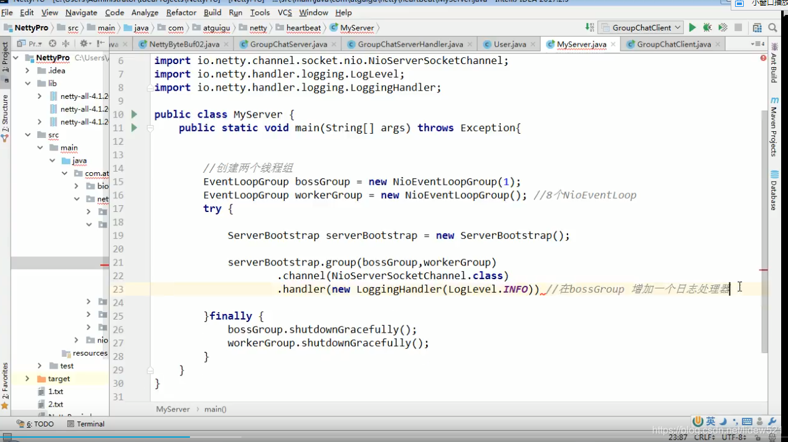The height and width of the screenshot is (442, 788).
Task: Show hidden editor tabs list dropdown
Action: 758,44
